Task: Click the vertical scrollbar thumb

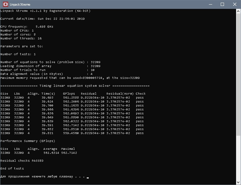Action: pyautogui.click(x=238, y=75)
